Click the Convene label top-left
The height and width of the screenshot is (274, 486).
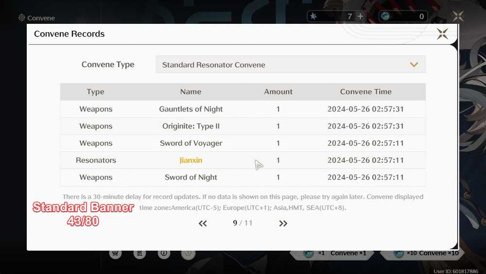tap(41, 18)
